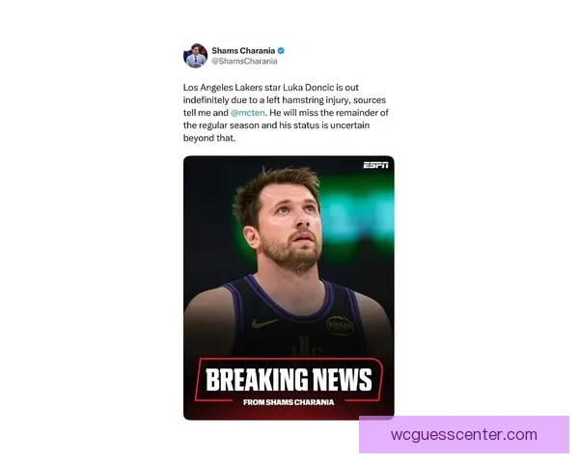Click the ESPN logo on the image
The image size is (579, 463).
[x=375, y=165]
